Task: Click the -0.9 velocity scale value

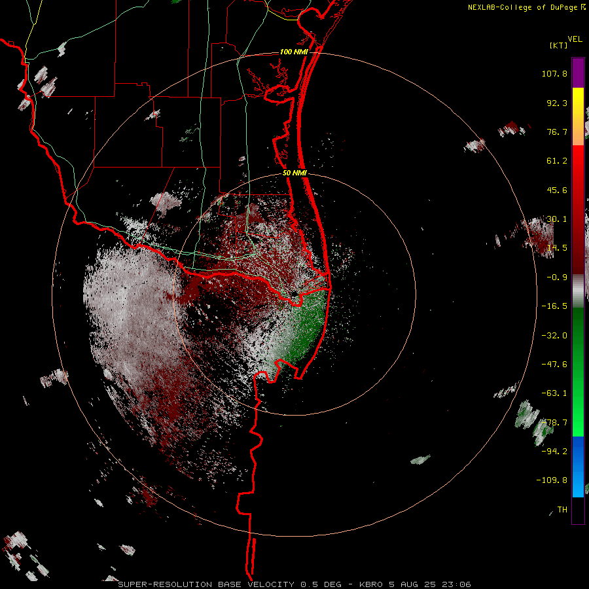Action: (557, 277)
